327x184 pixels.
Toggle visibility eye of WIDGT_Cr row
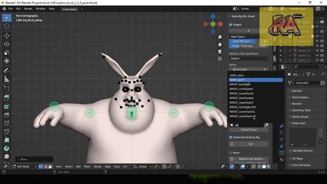(x=317, y=51)
